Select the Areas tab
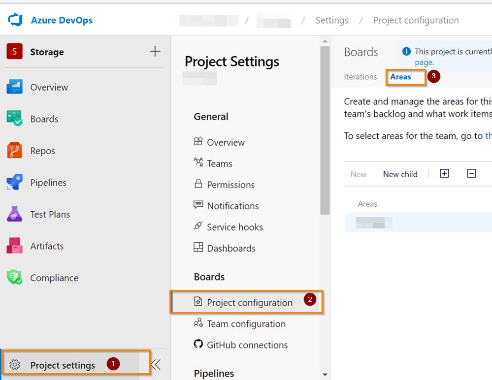 point(400,77)
